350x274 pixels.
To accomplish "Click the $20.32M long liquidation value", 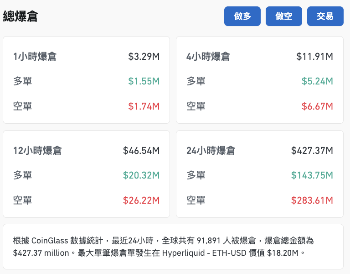I will (x=141, y=175).
